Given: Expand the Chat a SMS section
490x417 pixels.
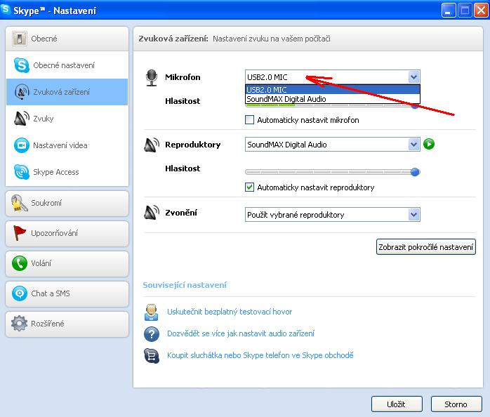Looking at the screenshot, I should (67, 294).
